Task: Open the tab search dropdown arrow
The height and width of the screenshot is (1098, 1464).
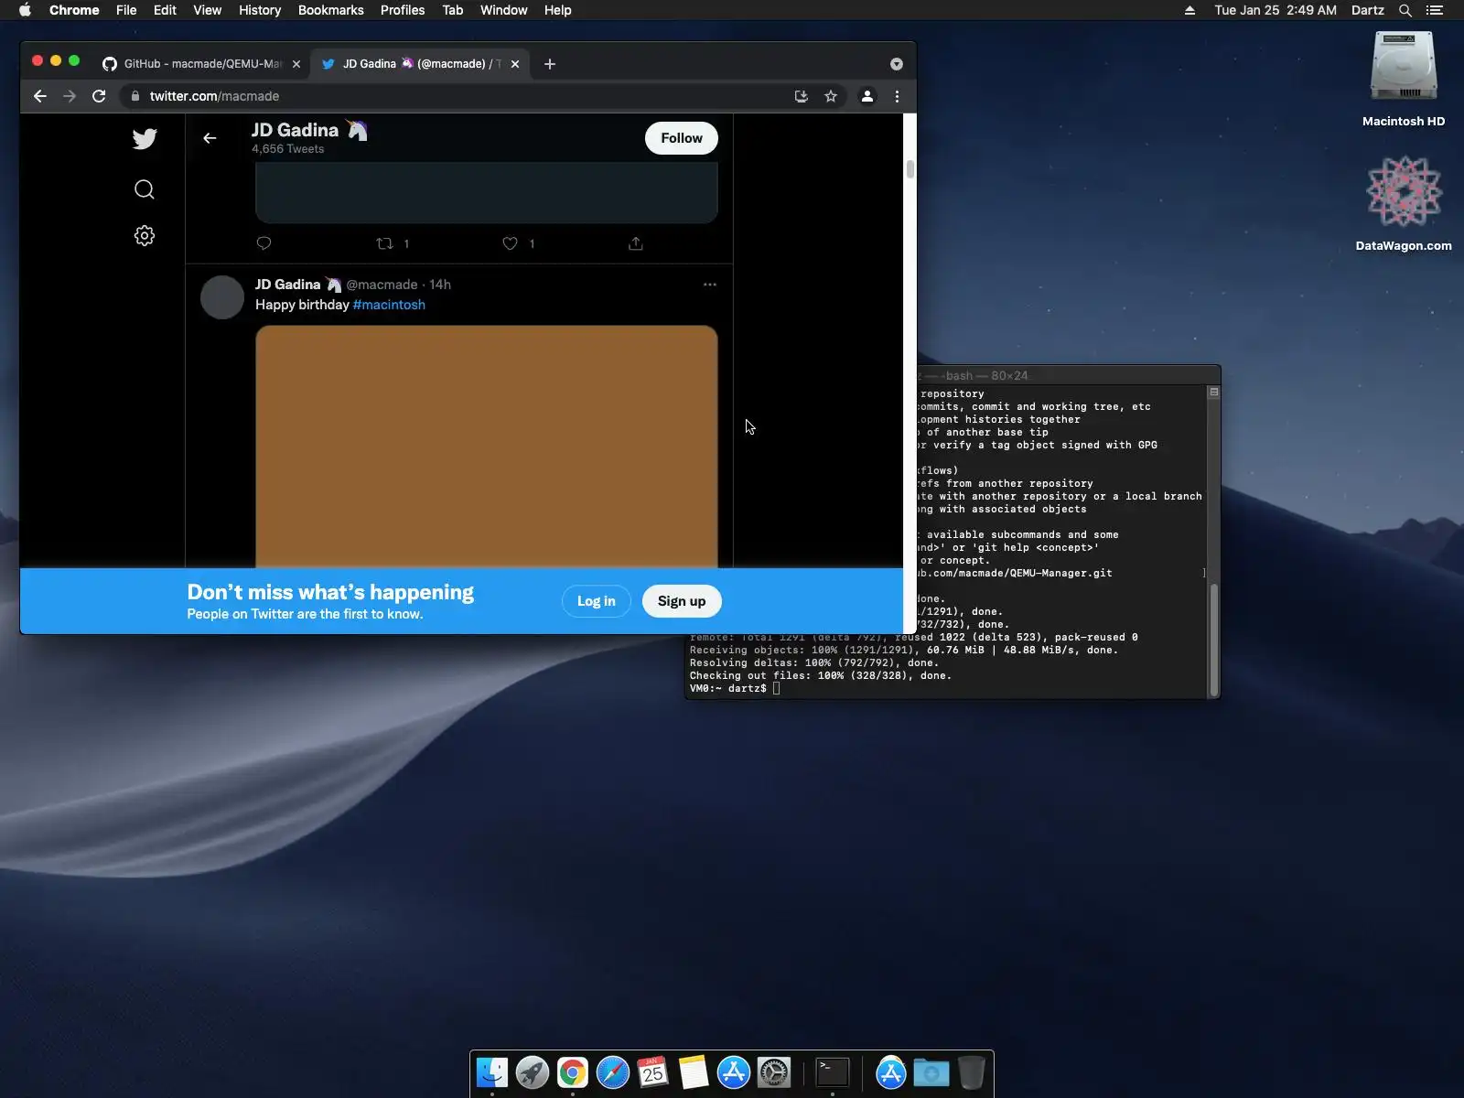Action: pyautogui.click(x=897, y=64)
